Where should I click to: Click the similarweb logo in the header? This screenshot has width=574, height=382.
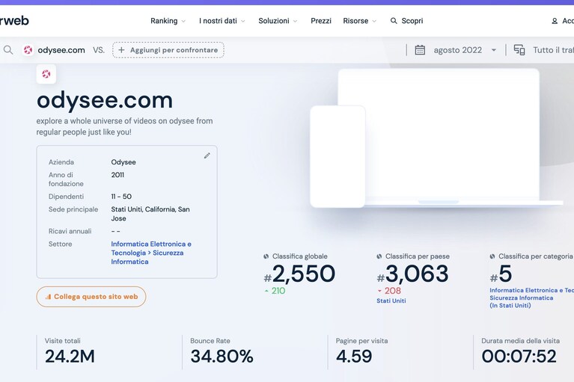tap(14, 20)
